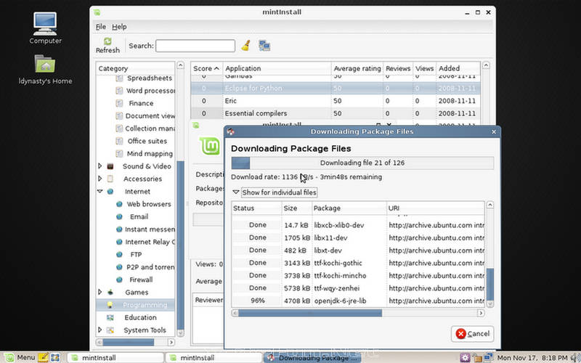Image resolution: width=581 pixels, height=363 pixels.
Task: Open the Computer desktop icon
Action: (x=45, y=28)
